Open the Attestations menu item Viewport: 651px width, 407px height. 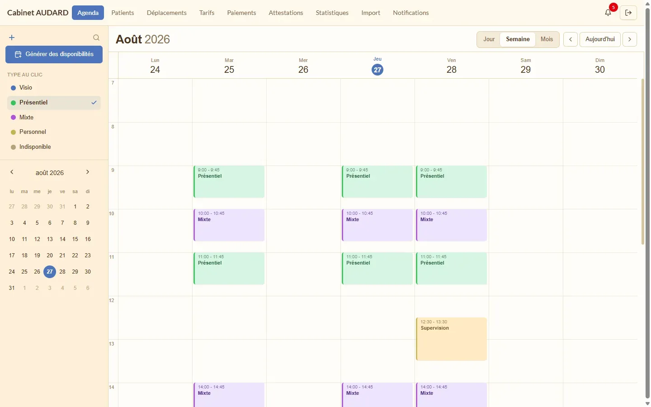[286, 13]
